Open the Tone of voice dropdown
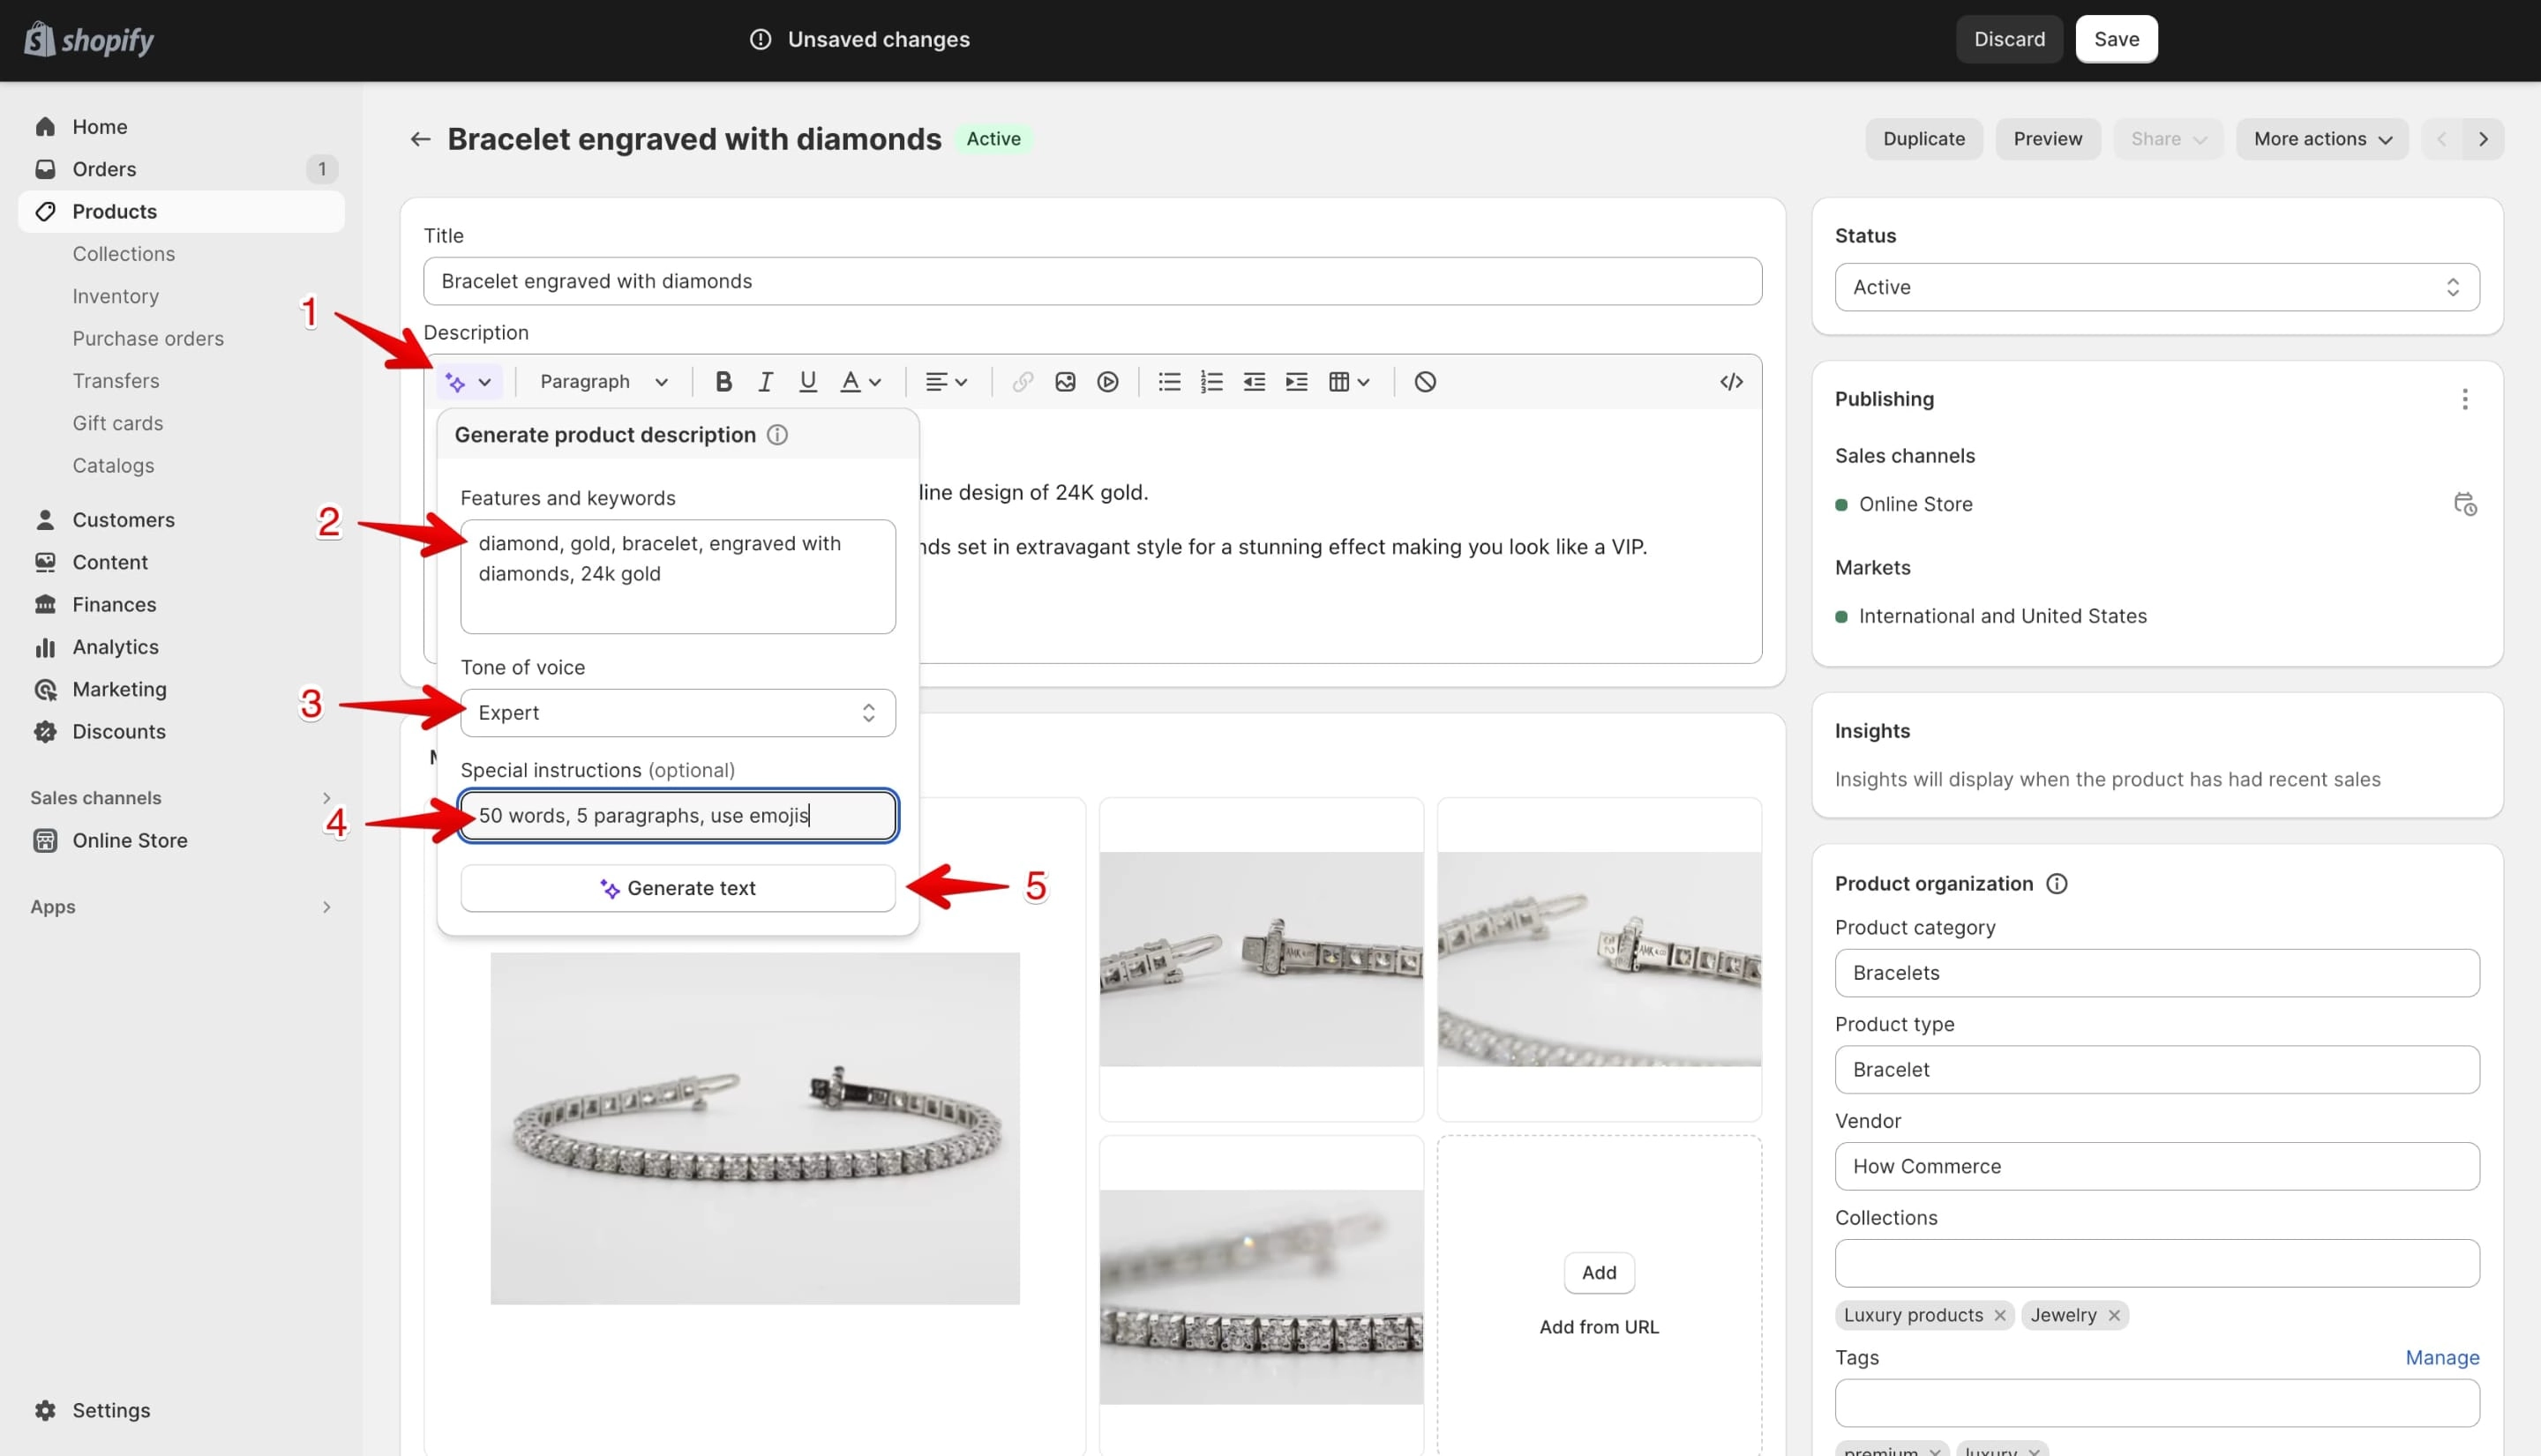 tap(678, 713)
